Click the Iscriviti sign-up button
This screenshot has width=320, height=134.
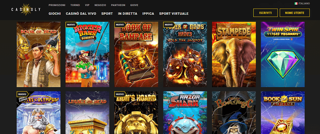coord(265,13)
